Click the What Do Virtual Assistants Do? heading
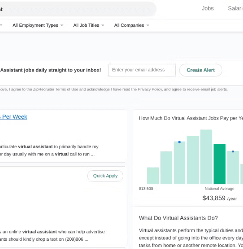Image resolution: width=243 pixels, height=249 pixels. 178,218
